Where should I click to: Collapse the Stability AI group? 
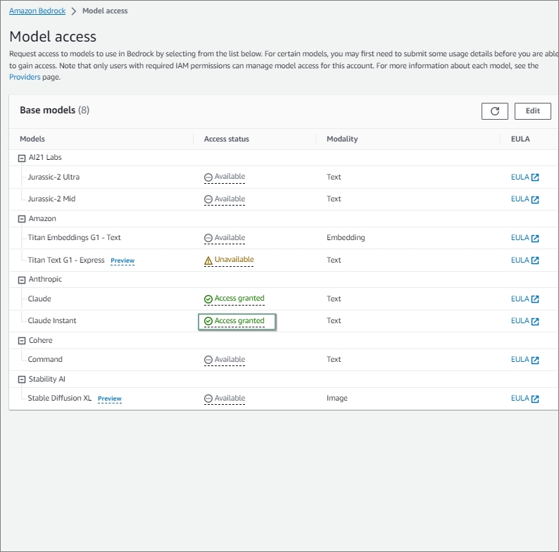tap(22, 379)
